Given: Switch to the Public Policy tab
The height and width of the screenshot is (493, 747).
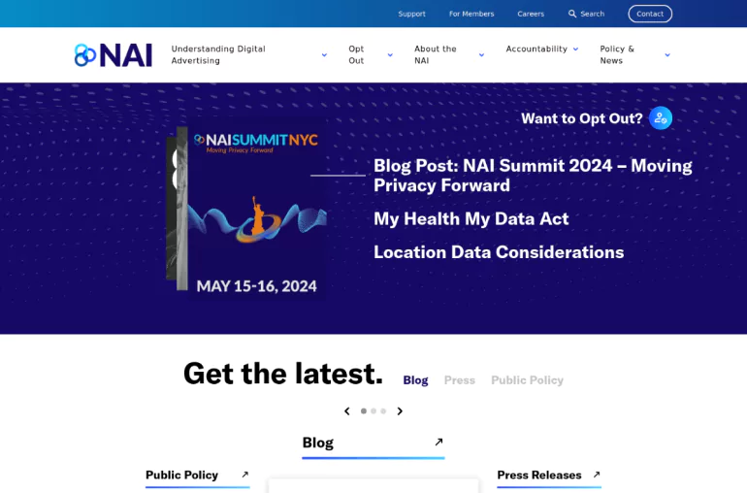Looking at the screenshot, I should click(x=528, y=380).
